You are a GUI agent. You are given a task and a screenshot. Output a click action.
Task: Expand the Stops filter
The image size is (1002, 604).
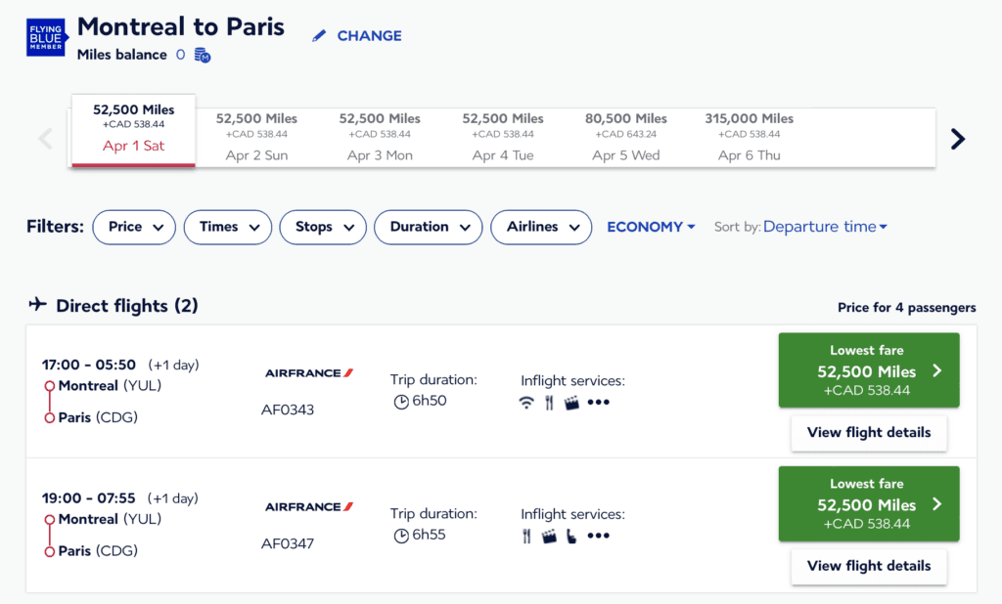[323, 227]
